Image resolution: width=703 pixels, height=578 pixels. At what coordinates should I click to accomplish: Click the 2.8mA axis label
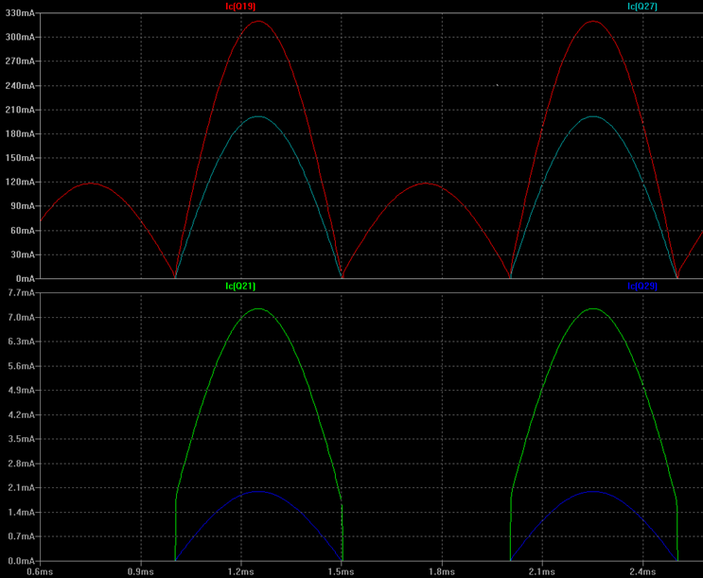click(x=21, y=464)
